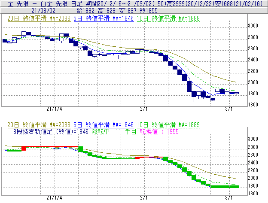The image size is (268, 203).
Task: Click the close price '終1855'
Action: [149, 11]
